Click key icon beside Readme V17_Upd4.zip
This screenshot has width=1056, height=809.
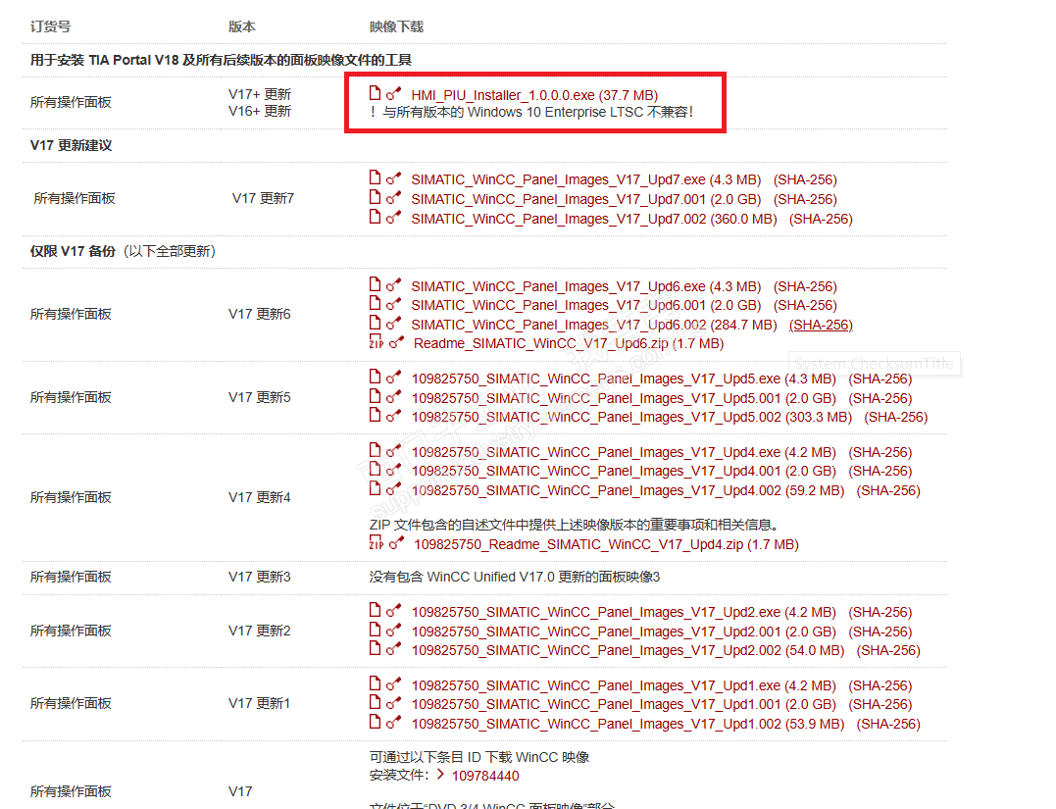397,543
